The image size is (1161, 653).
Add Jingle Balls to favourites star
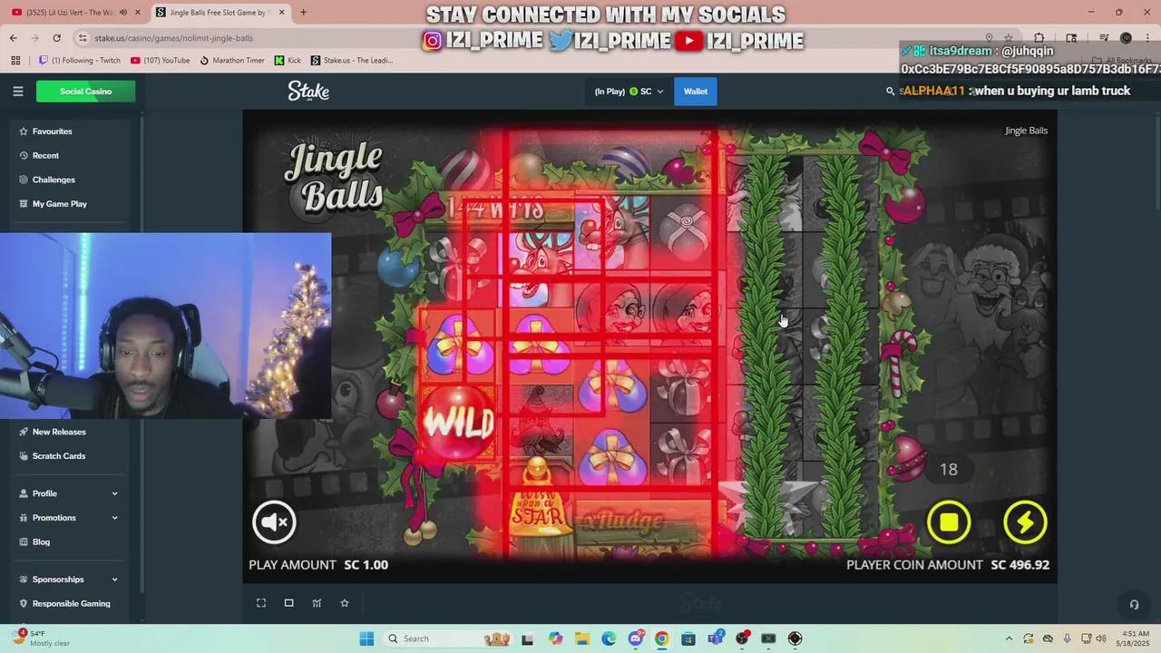345,603
